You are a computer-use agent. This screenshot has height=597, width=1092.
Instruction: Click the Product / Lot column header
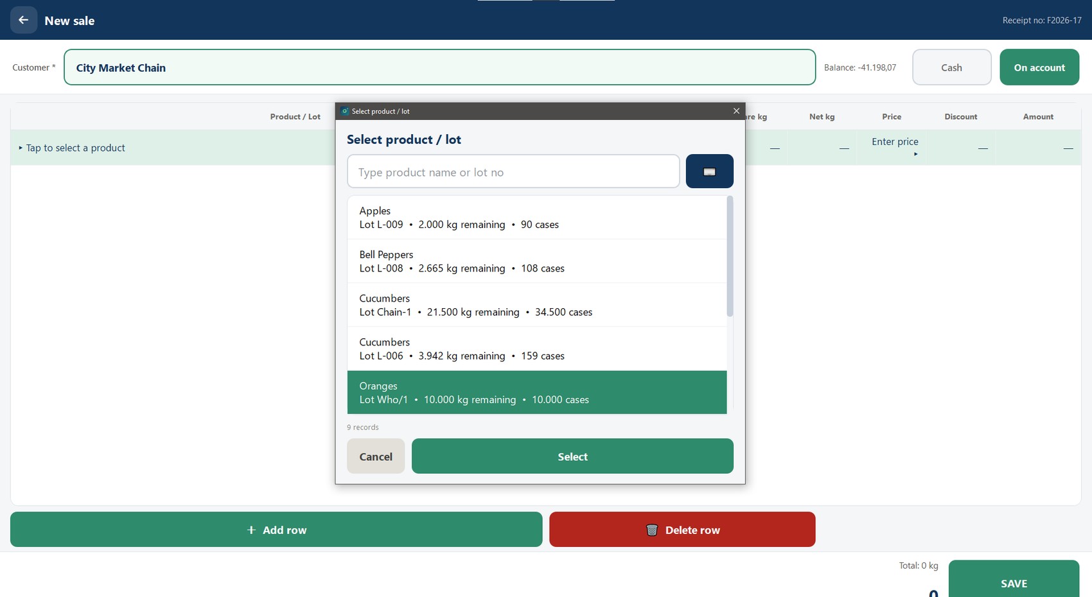pos(295,116)
